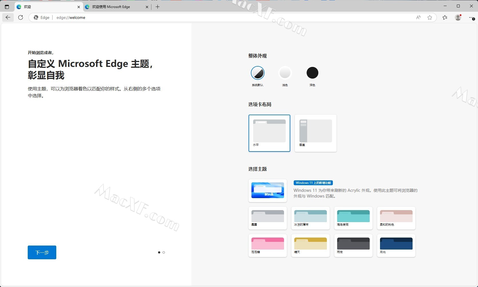Click the 自定义 Microsoft Edge 主题 headline
478x287 pixels.
pyautogui.click(x=90, y=69)
